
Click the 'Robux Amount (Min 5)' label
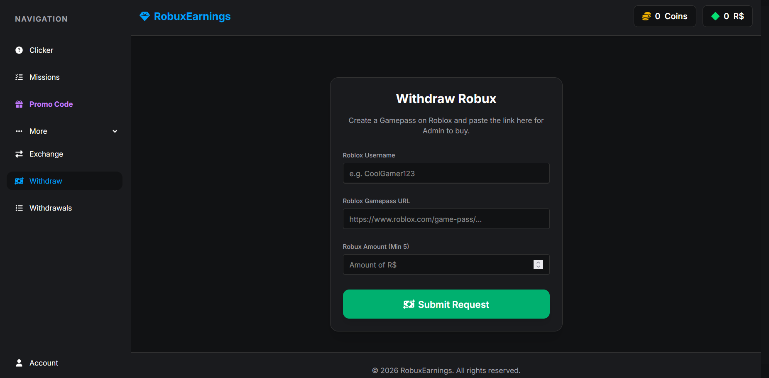376,247
